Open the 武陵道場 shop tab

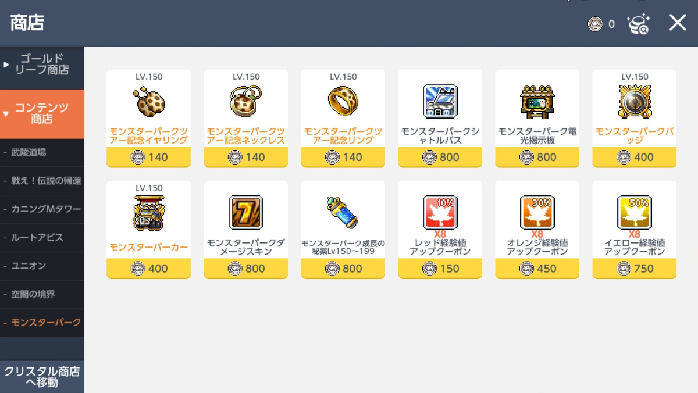coord(42,152)
